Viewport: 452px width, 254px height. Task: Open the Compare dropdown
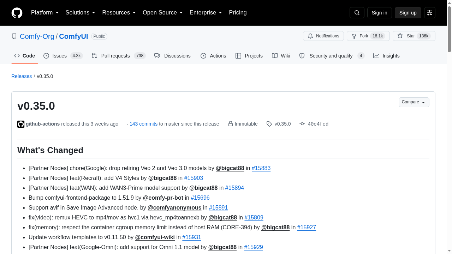414,102
